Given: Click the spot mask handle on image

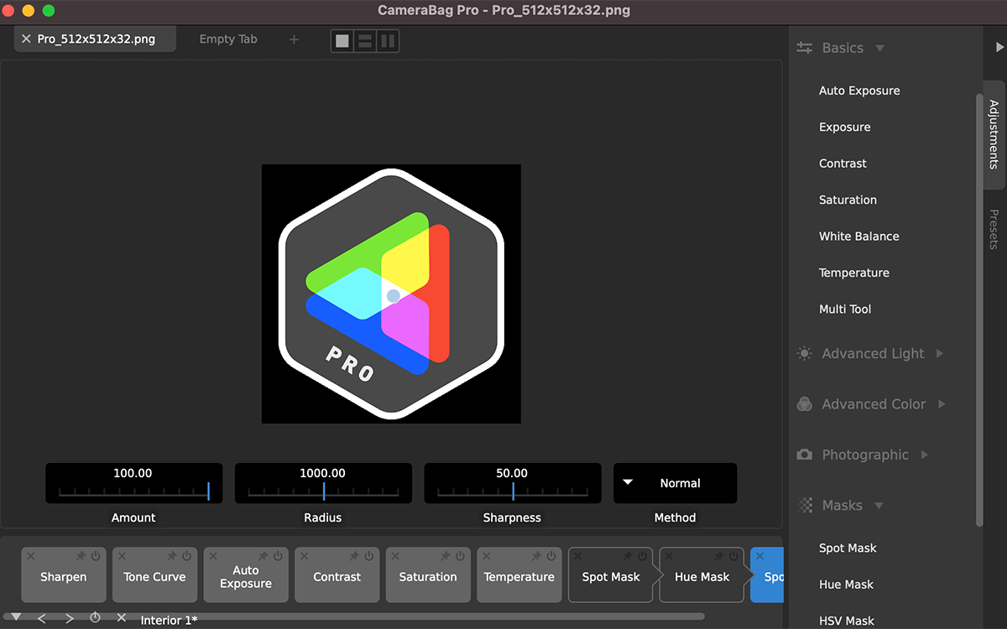Looking at the screenshot, I should pos(393,296).
